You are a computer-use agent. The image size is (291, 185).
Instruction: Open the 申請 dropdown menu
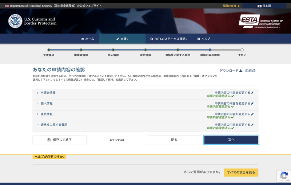pyautogui.click(x=122, y=39)
